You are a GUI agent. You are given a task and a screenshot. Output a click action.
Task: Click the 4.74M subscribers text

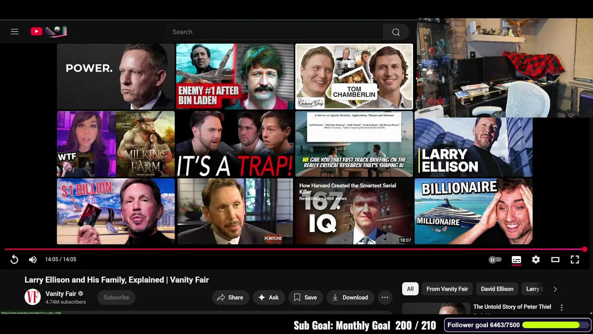[x=65, y=302]
